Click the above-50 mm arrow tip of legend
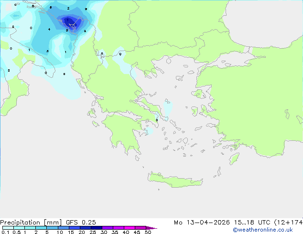Viewport: 303px width, 234px height. [x=151, y=228]
